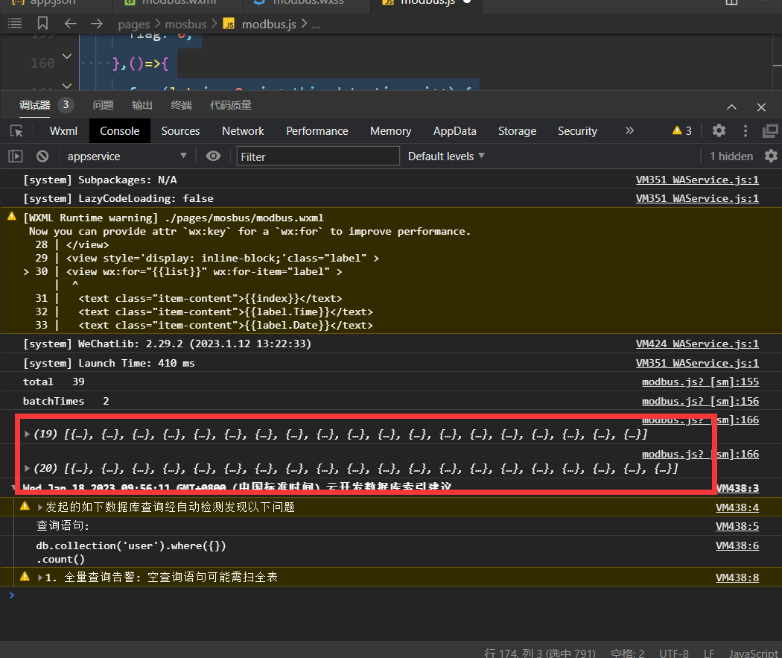
Task: Focus the console Filter input field
Action: click(318, 156)
